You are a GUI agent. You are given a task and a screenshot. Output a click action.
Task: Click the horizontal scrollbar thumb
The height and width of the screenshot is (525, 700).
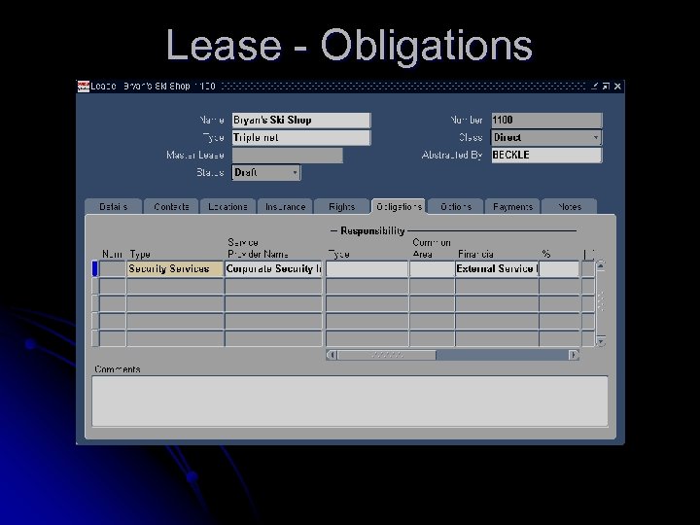387,355
